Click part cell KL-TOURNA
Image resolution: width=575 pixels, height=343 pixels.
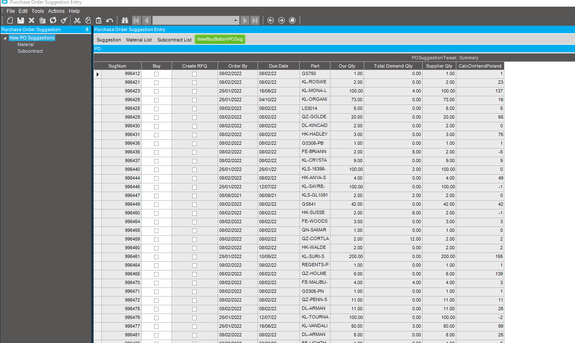tap(315, 317)
